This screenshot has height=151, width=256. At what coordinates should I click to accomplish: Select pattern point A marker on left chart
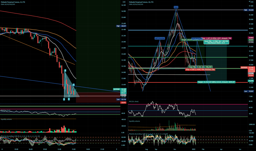pos(64,99)
